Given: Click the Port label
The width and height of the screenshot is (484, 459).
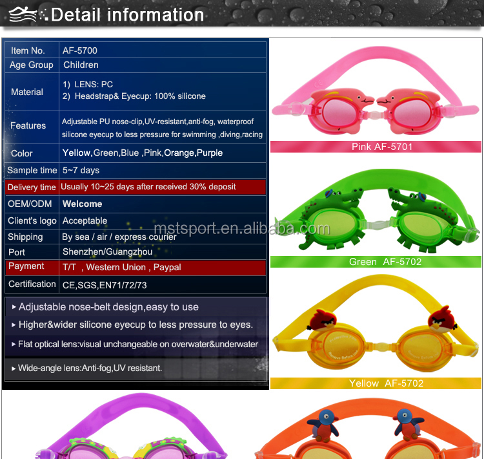Looking at the screenshot, I should [17, 252].
